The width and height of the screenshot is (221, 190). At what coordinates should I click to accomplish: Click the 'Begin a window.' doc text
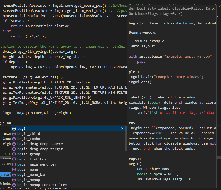click(x=142, y=33)
